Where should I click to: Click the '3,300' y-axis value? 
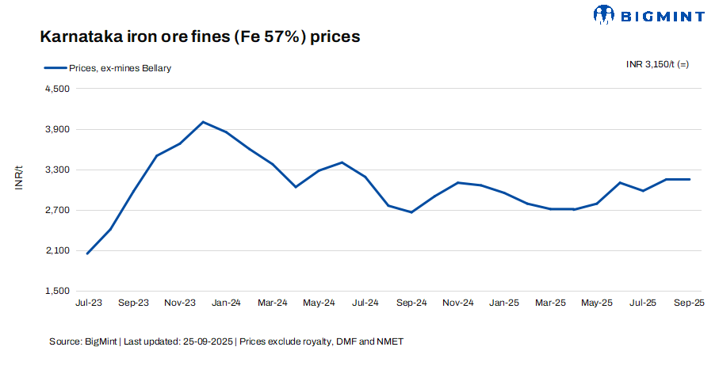coord(59,170)
